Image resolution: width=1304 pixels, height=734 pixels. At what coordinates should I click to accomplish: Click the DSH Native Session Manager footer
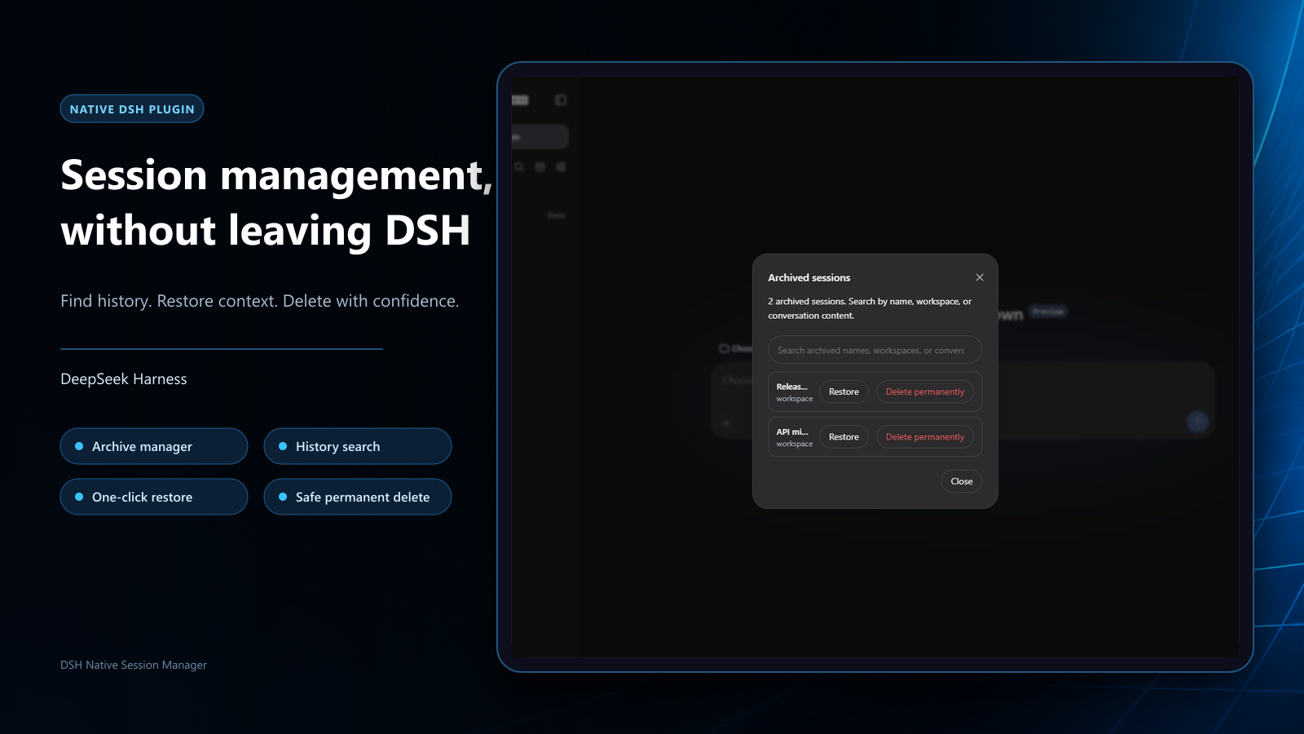134,665
